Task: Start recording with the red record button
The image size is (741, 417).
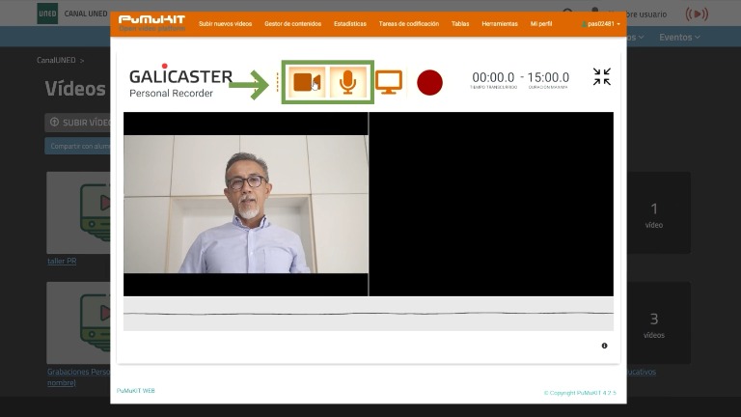Action: click(x=429, y=83)
